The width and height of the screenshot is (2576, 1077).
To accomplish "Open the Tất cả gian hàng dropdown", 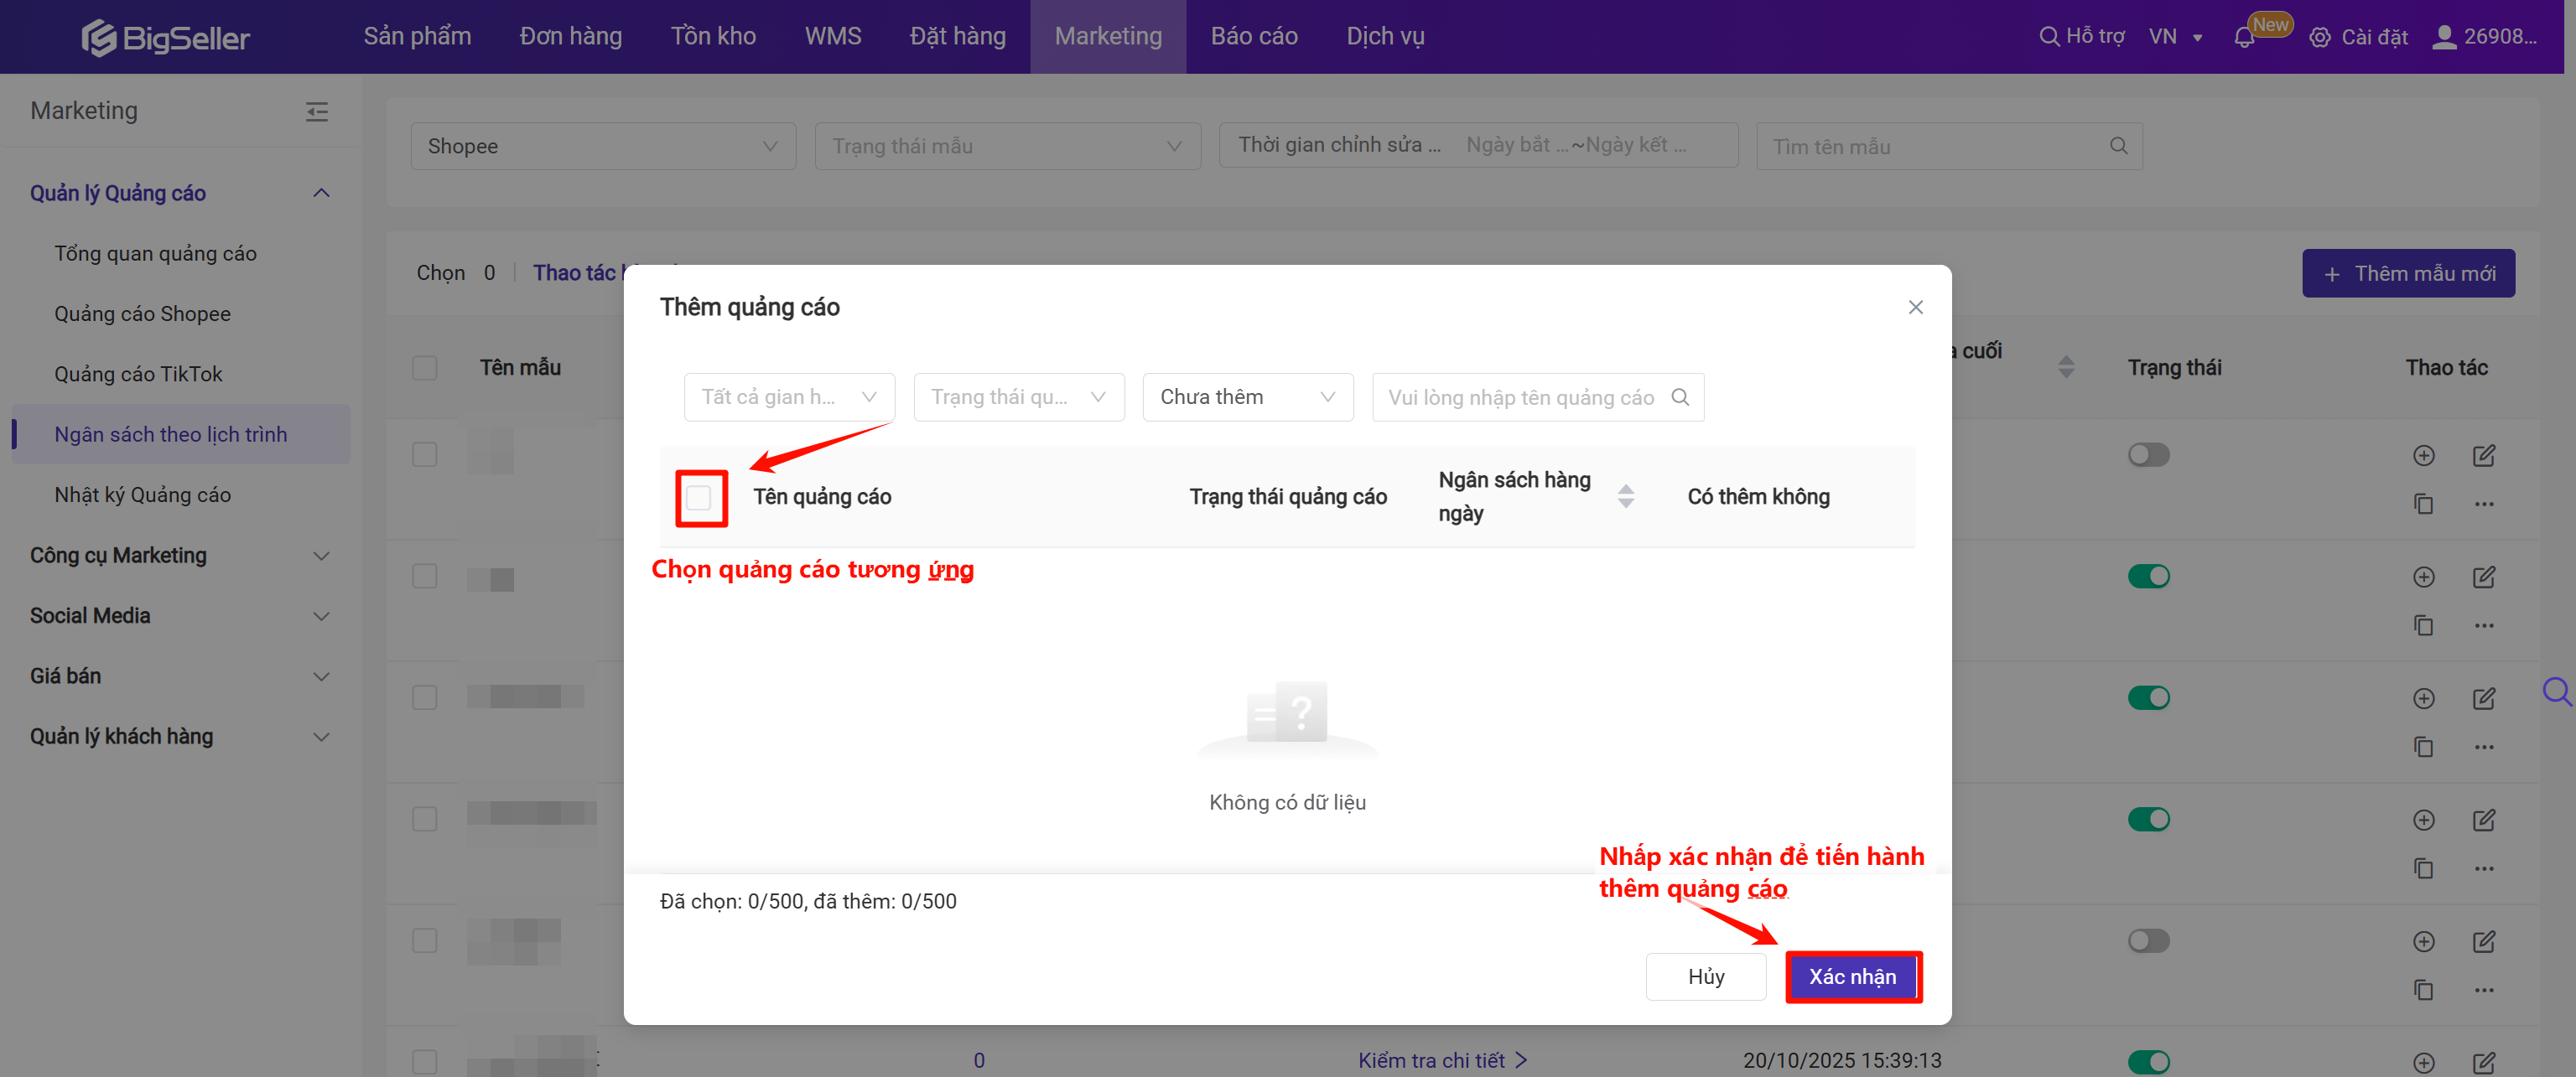I will point(788,397).
